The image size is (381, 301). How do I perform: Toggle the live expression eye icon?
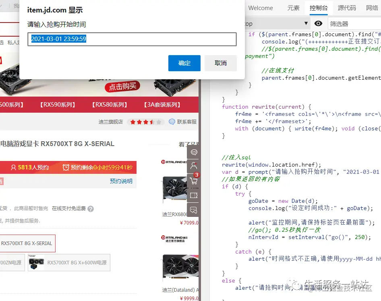coord(318,24)
